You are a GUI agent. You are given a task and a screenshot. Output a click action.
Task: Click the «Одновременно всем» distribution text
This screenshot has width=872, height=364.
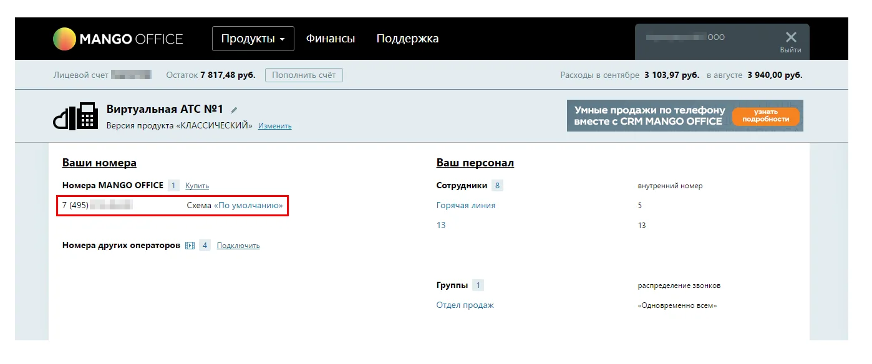pyautogui.click(x=677, y=305)
